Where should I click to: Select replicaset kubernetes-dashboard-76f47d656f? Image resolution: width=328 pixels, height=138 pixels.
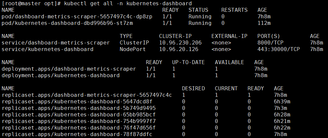79,128
